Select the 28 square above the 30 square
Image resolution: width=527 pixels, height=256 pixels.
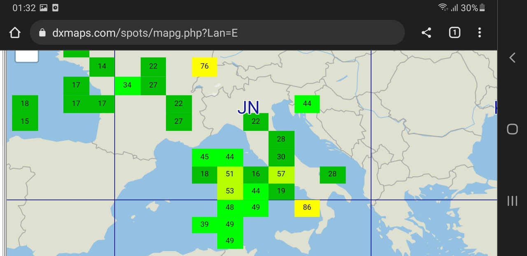tap(281, 139)
